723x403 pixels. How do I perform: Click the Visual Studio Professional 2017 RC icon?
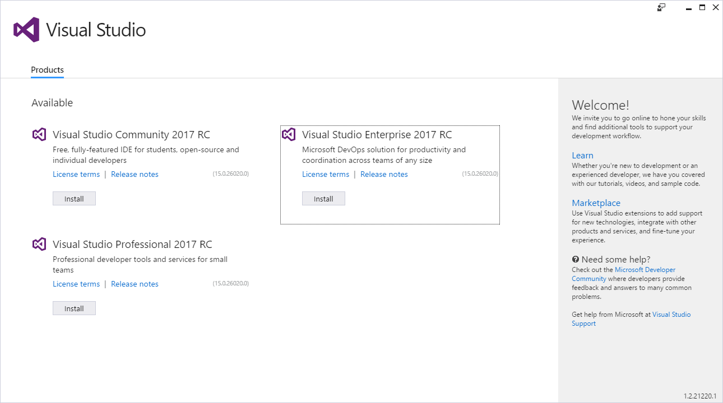click(x=39, y=244)
